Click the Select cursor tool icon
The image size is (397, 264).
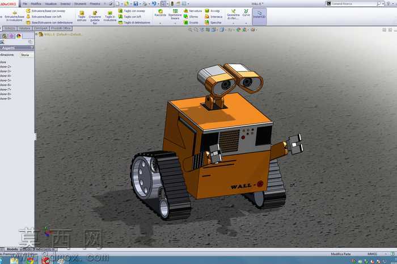coord(163,3)
